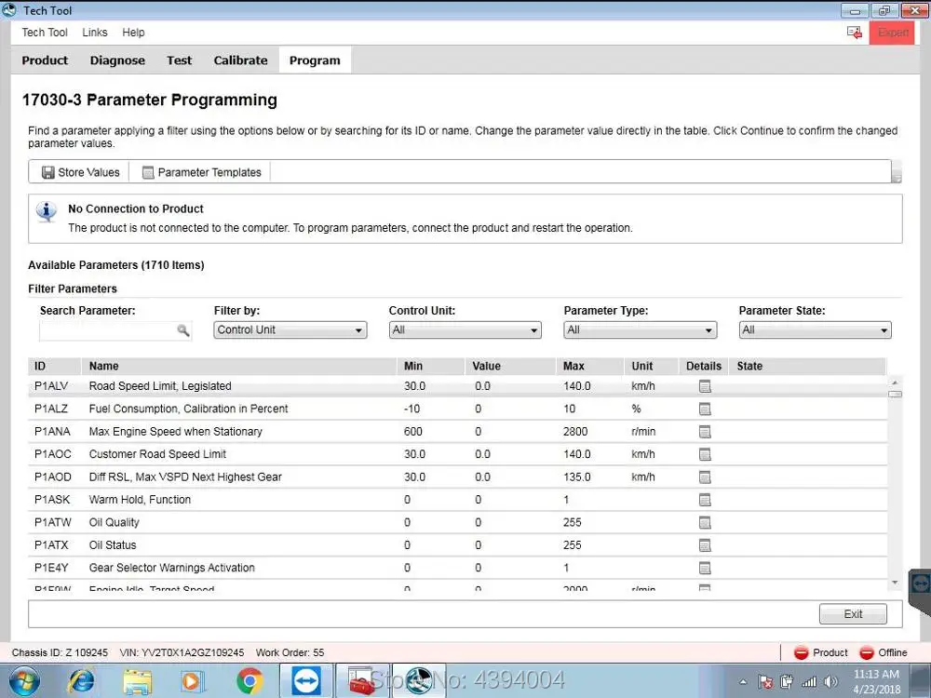Click the Store Values save icon

pyautogui.click(x=48, y=172)
